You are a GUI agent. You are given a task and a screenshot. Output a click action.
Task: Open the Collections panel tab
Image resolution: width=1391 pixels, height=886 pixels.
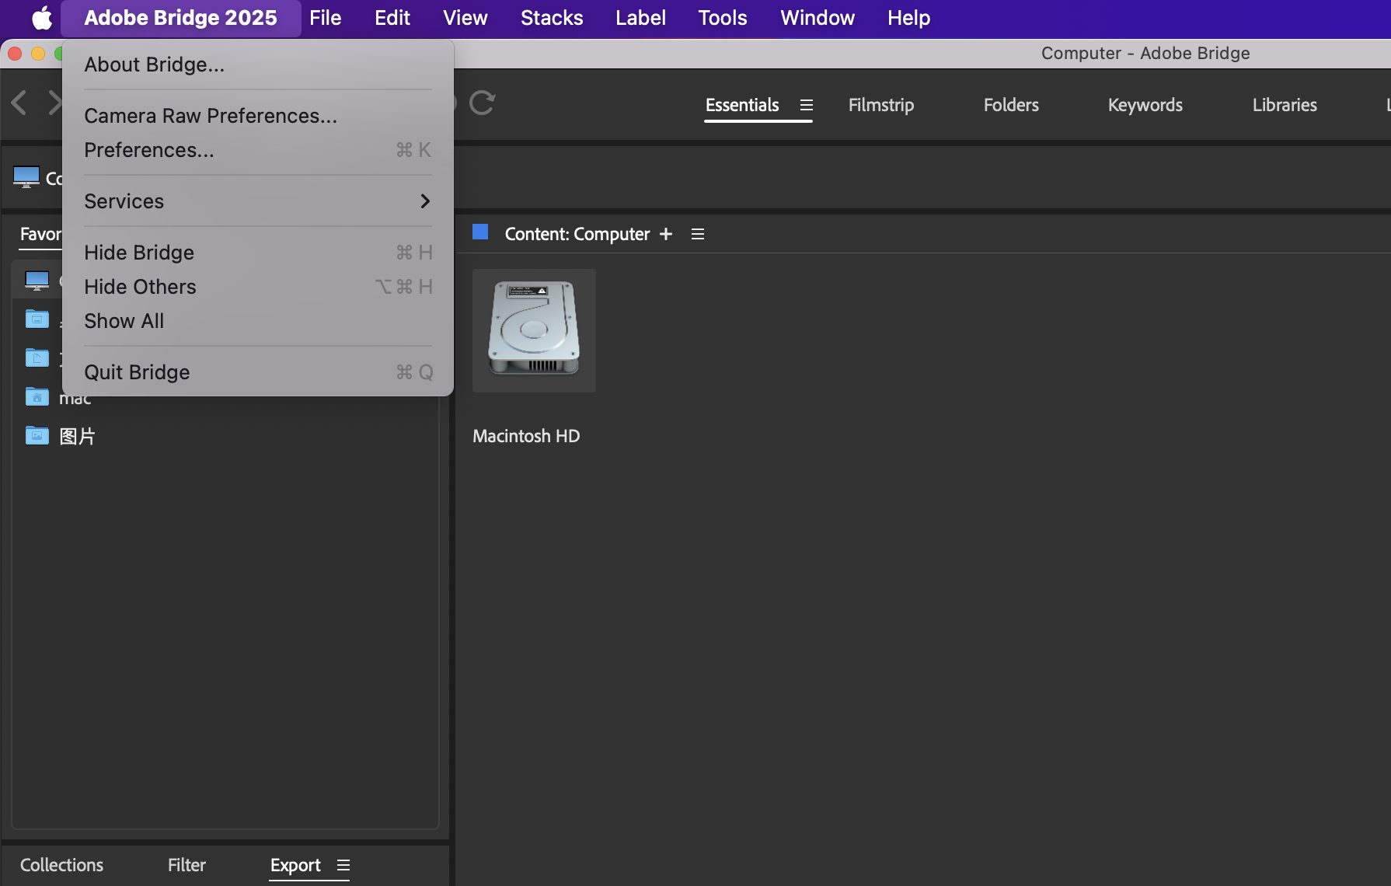click(61, 865)
